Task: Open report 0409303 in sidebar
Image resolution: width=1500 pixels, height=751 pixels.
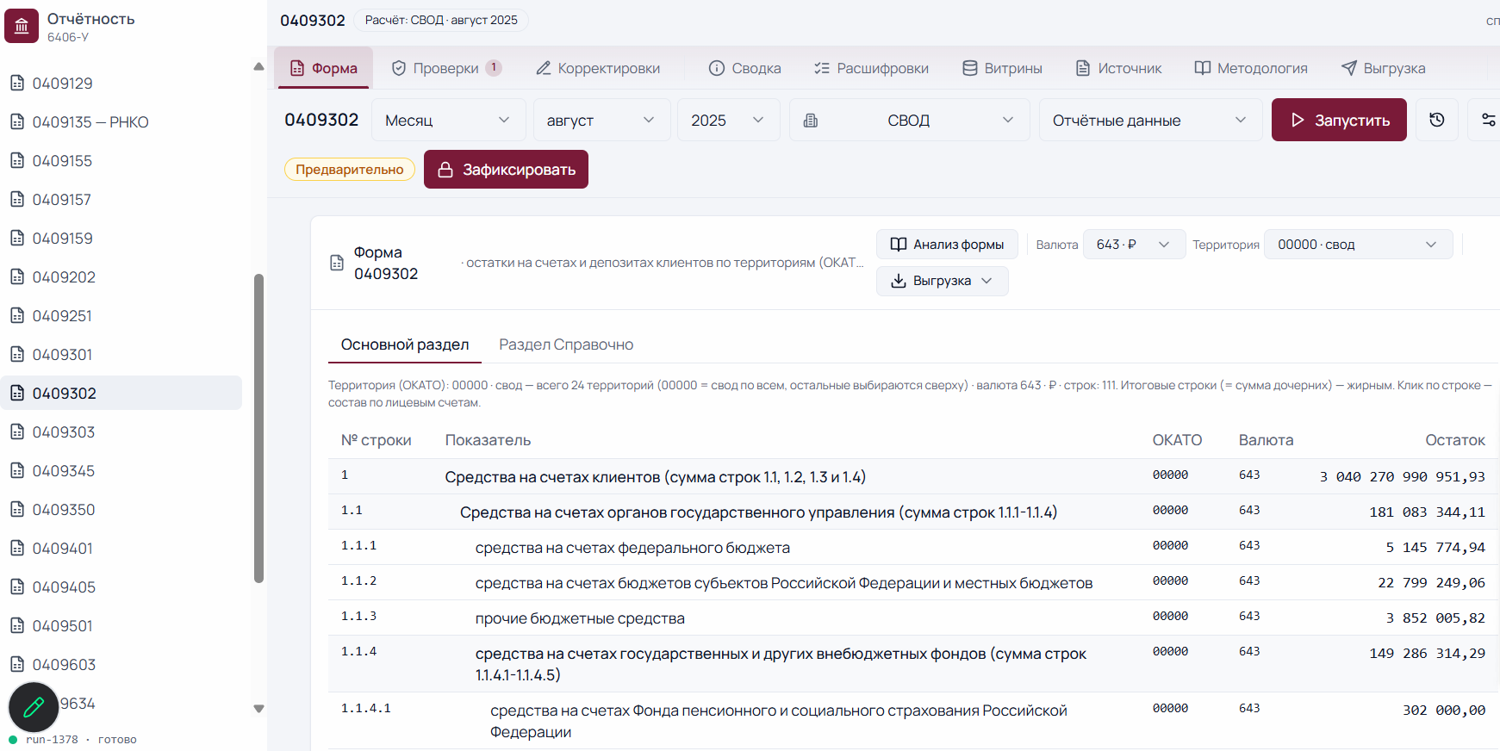Action: click(121, 431)
